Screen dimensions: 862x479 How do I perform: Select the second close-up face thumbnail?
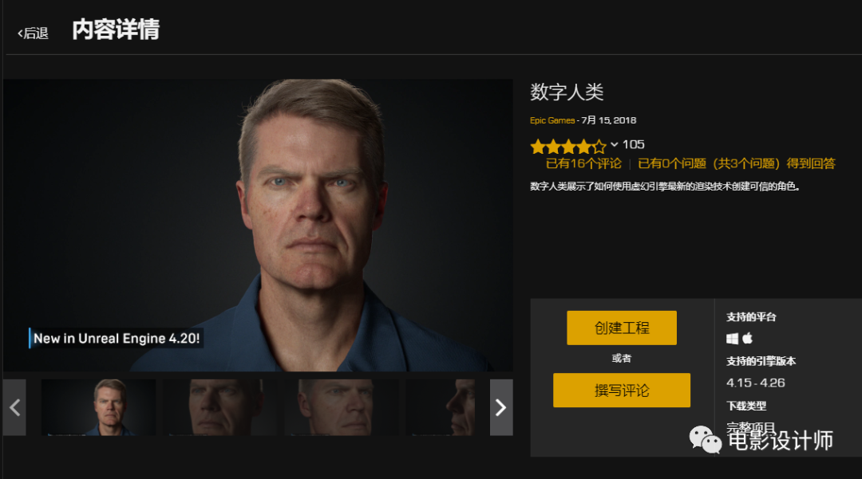coord(220,407)
